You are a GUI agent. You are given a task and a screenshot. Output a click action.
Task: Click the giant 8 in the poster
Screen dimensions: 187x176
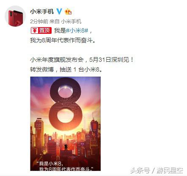click(x=66, y=104)
